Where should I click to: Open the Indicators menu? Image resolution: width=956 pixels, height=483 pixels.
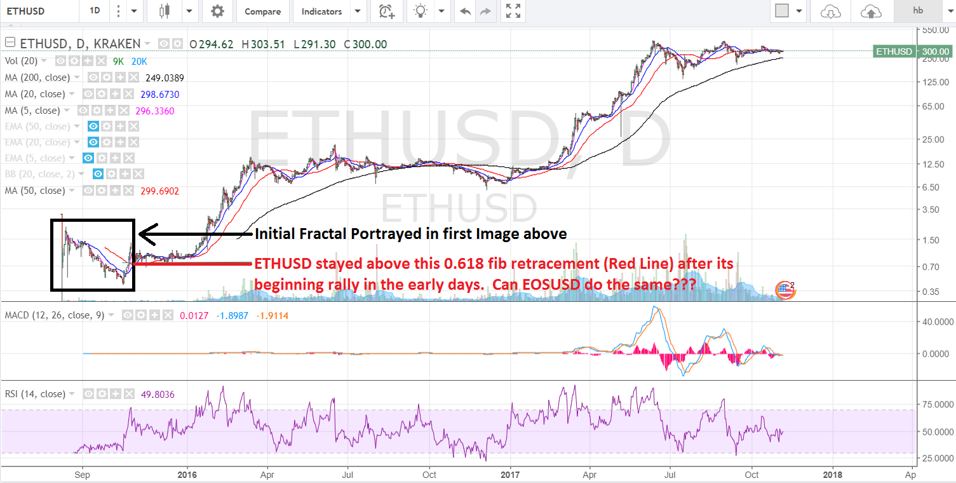pyautogui.click(x=321, y=11)
